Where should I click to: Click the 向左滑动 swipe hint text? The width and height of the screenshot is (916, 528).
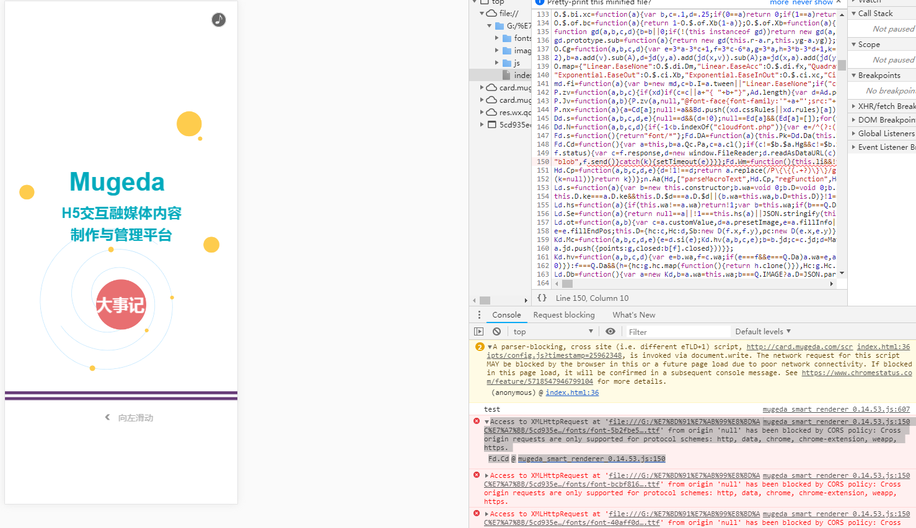(136, 418)
